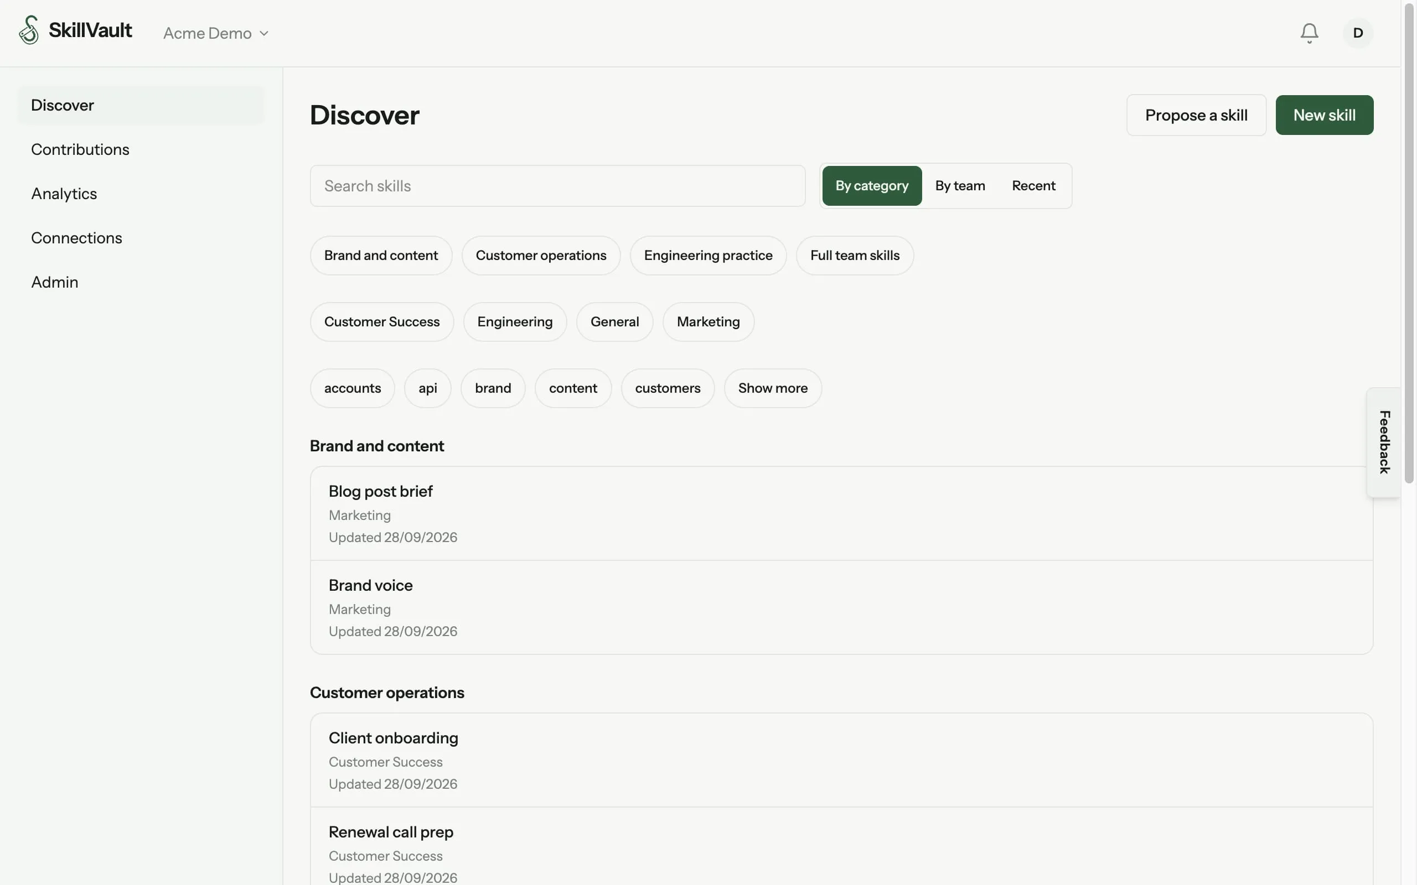
Task: Click the Propose a skill button
Action: (x=1196, y=115)
